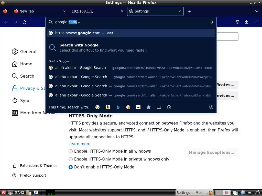Click the network globe tray icon
The image size is (262, 196).
click(x=243, y=193)
